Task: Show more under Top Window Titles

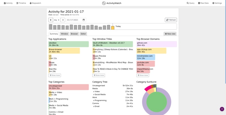Action: 99,75
